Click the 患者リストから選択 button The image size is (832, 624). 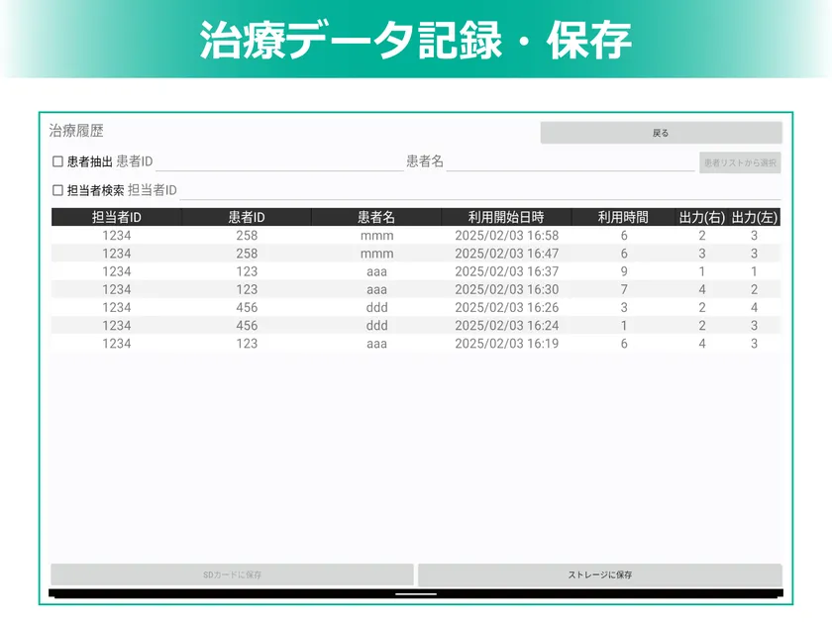(740, 162)
